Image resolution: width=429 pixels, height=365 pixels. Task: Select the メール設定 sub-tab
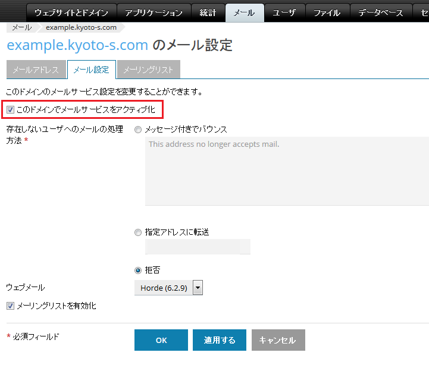coord(92,70)
